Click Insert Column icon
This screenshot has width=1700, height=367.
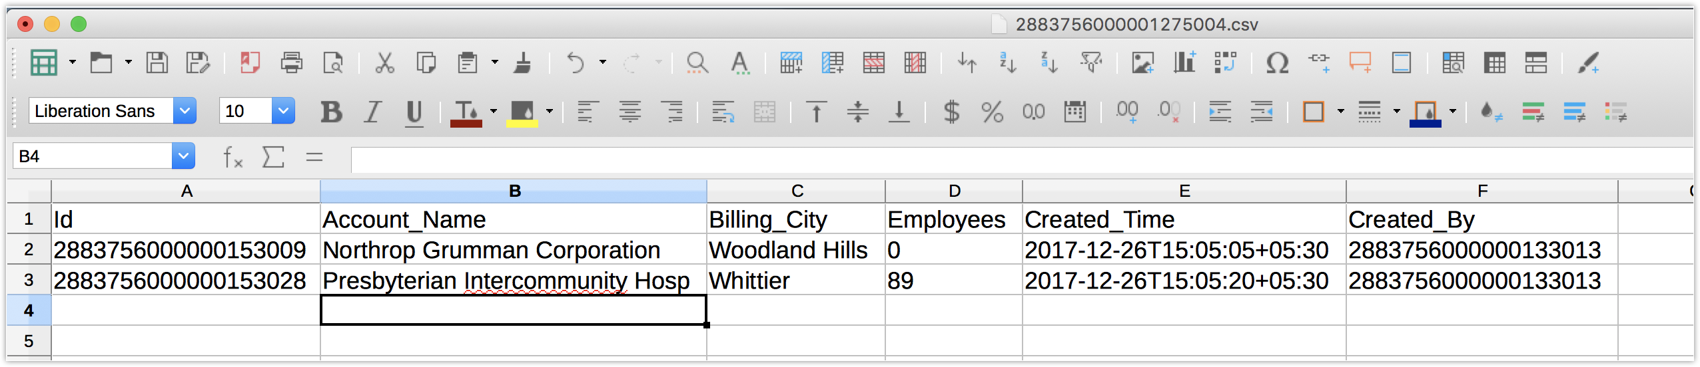point(833,63)
